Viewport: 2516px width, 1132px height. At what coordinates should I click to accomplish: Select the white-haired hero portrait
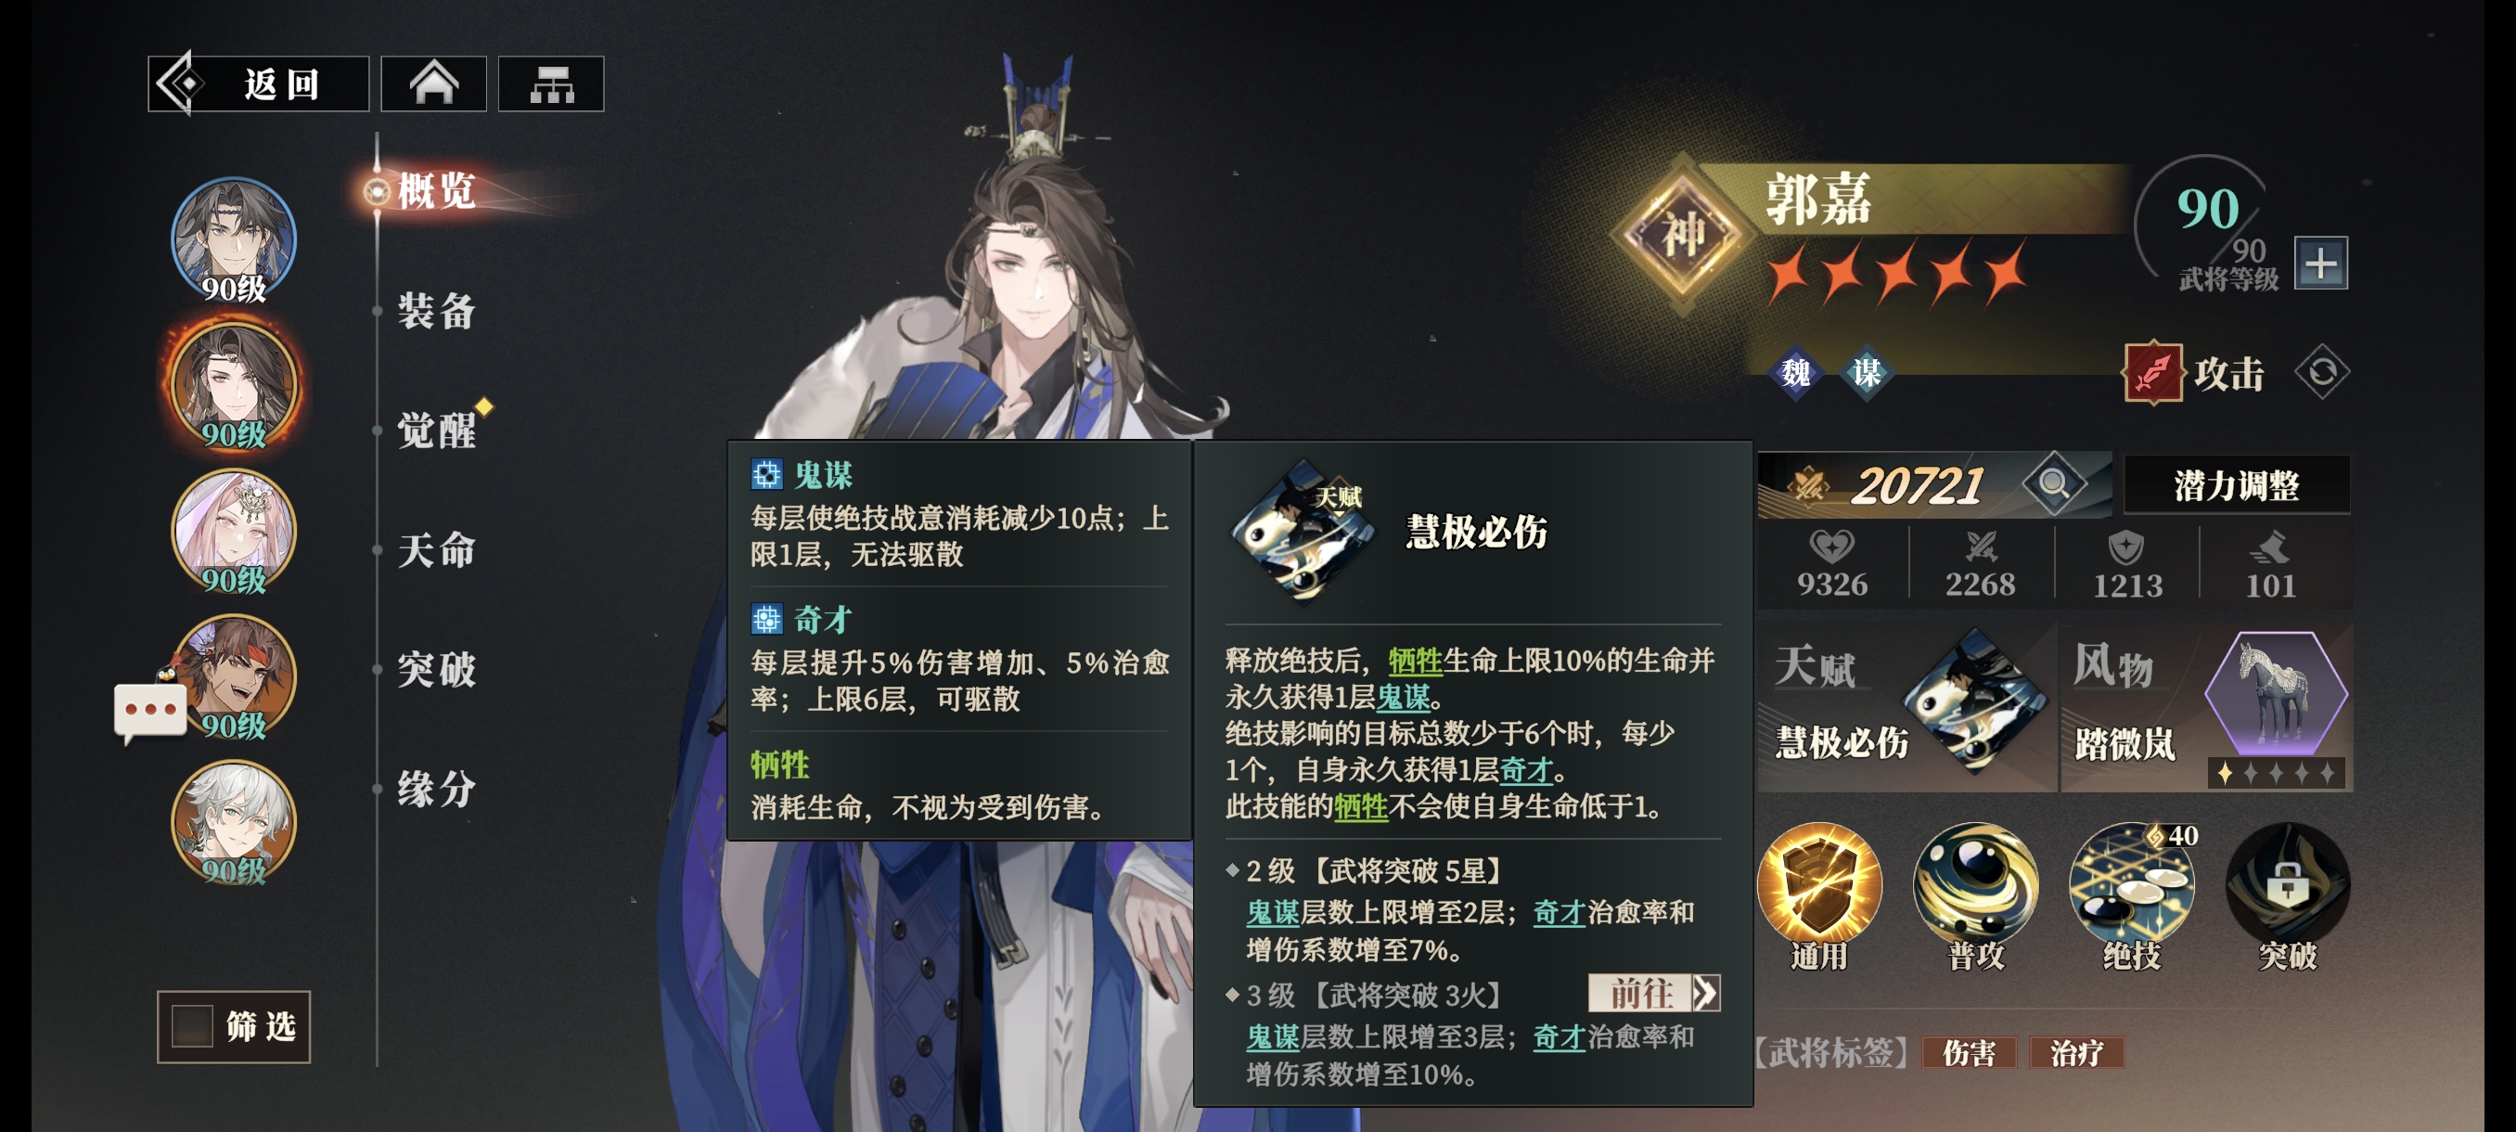pyautogui.click(x=235, y=822)
